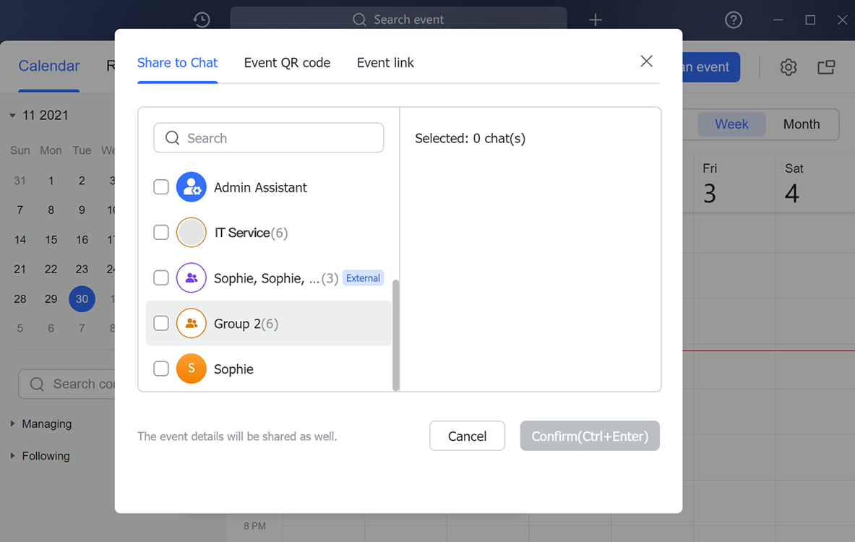
Task: Click the chat Search input field
Action: tap(275, 138)
